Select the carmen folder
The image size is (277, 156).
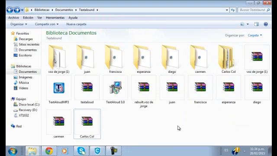click(x=200, y=59)
